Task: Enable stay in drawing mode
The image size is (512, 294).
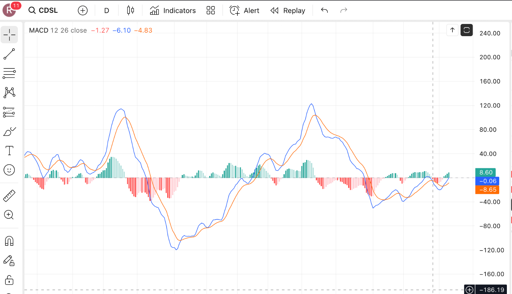Action: pyautogui.click(x=9, y=261)
